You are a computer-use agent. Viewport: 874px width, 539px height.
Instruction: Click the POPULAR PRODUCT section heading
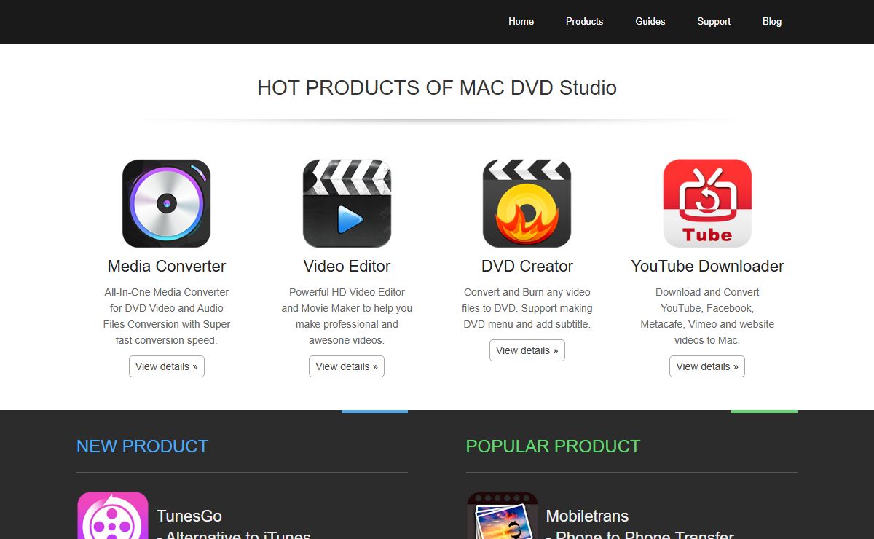(553, 446)
